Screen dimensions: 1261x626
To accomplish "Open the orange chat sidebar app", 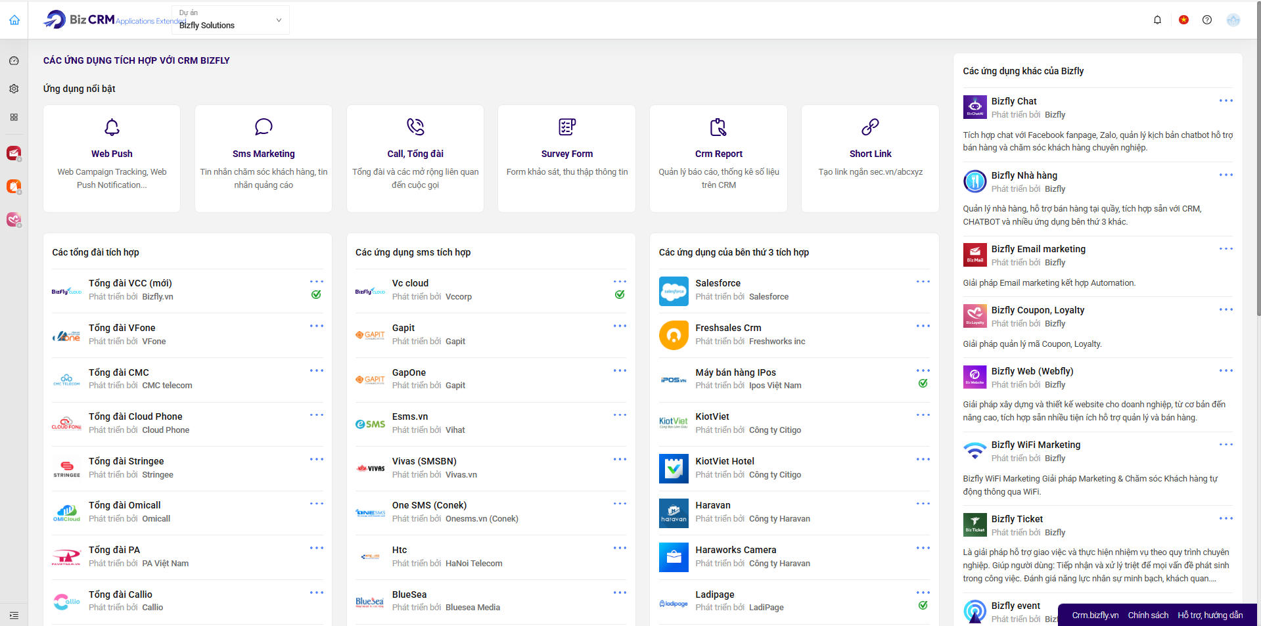I will (14, 187).
